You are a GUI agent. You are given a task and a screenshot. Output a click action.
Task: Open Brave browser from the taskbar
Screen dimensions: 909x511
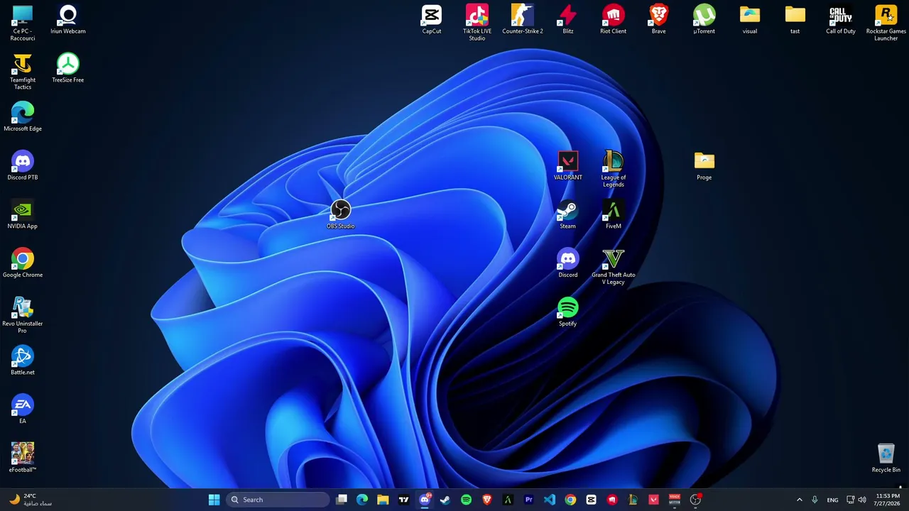(x=487, y=500)
